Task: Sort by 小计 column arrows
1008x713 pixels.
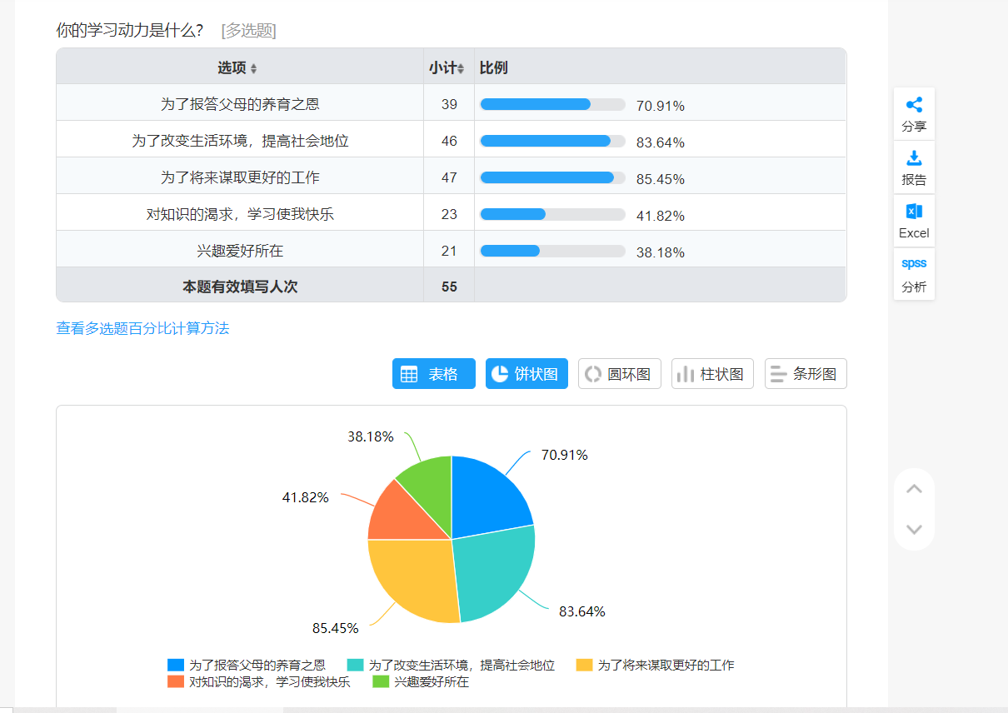Action: click(x=461, y=68)
